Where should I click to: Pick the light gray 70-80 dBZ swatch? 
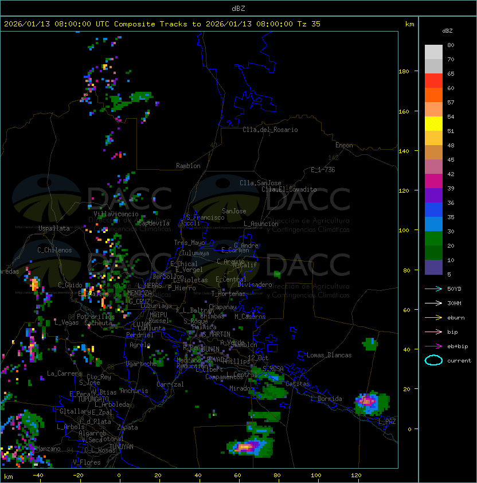pyautogui.click(x=433, y=52)
